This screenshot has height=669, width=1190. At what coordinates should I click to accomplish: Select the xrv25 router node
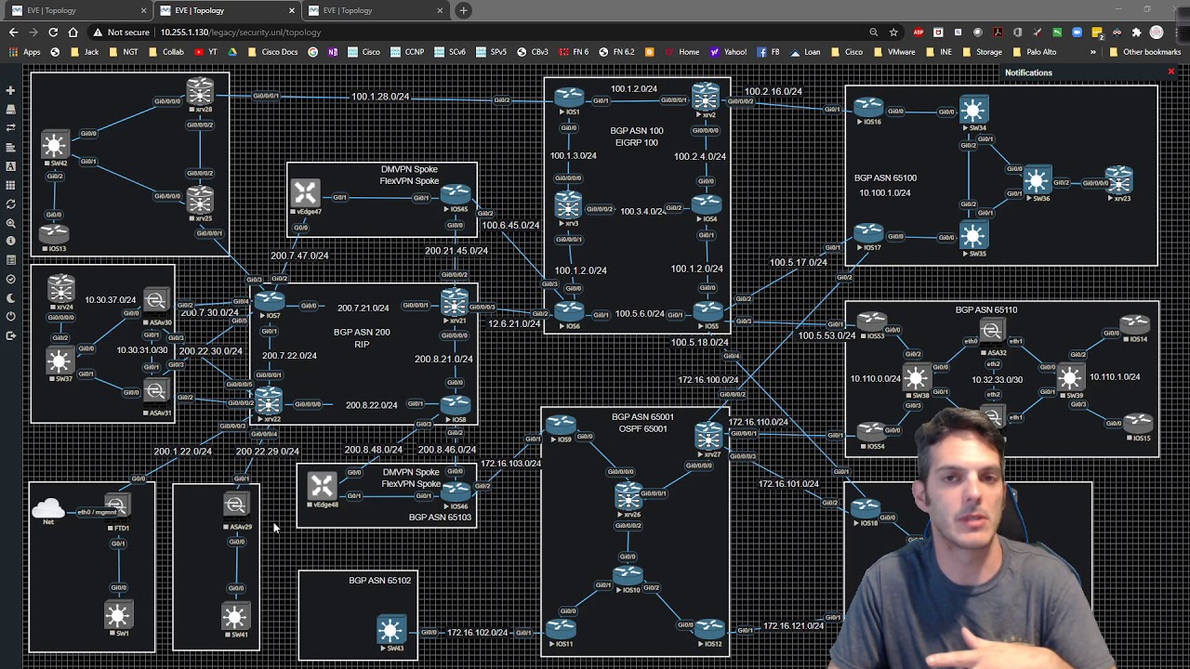pos(200,199)
